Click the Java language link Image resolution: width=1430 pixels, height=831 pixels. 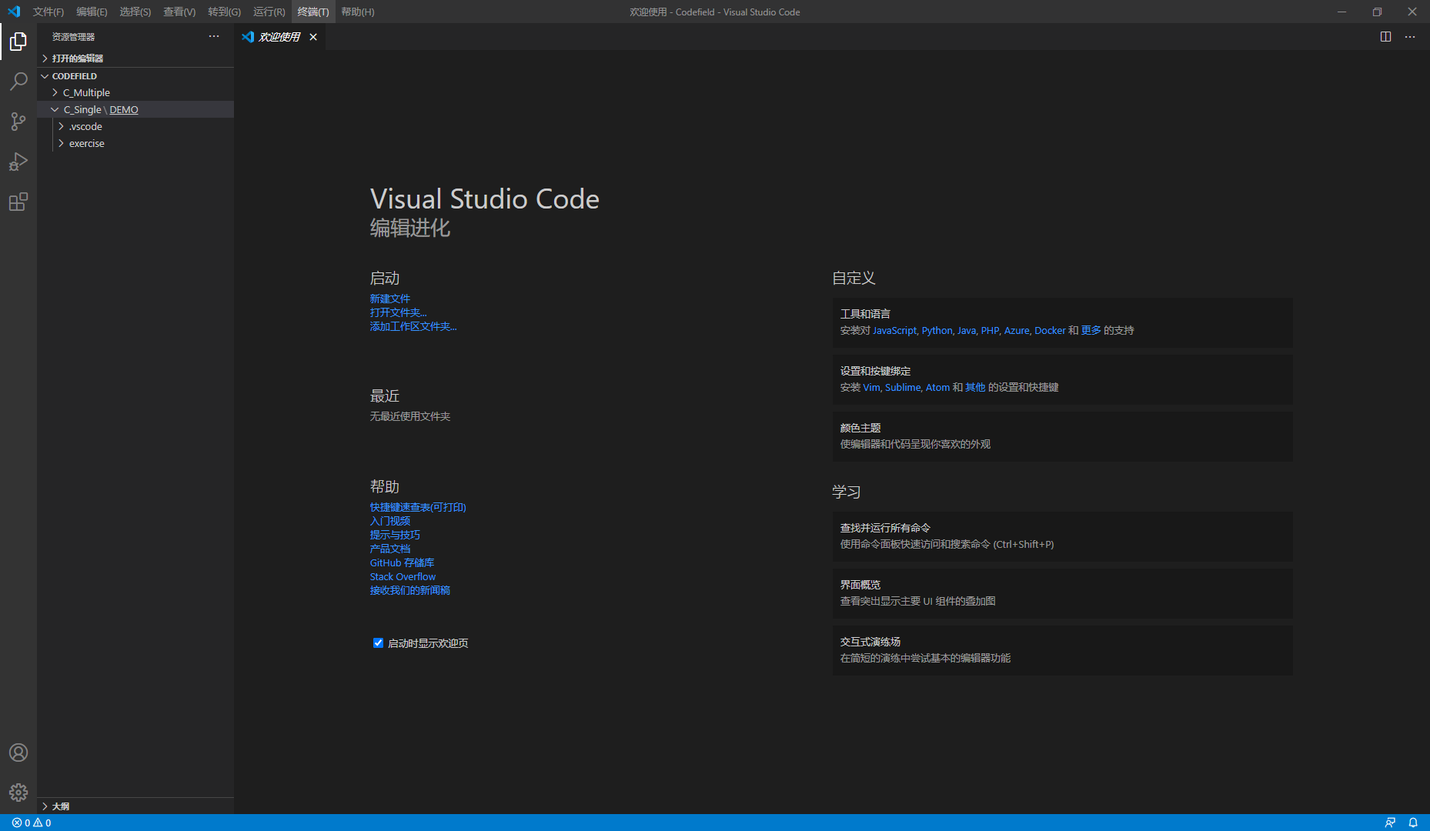coord(966,330)
